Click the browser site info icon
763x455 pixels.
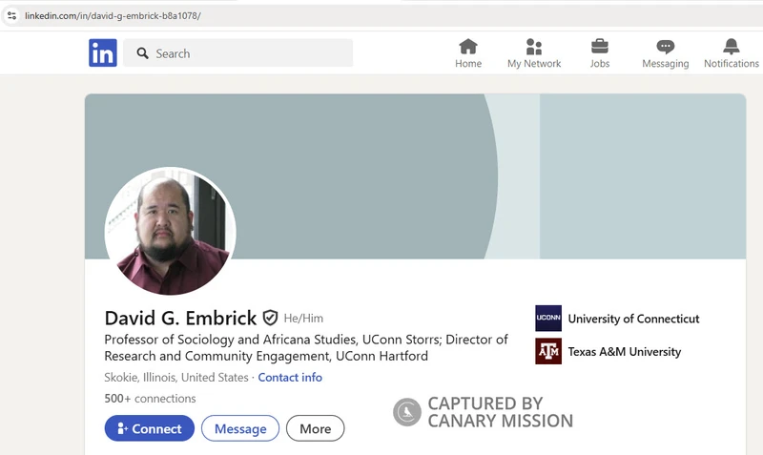coord(11,15)
